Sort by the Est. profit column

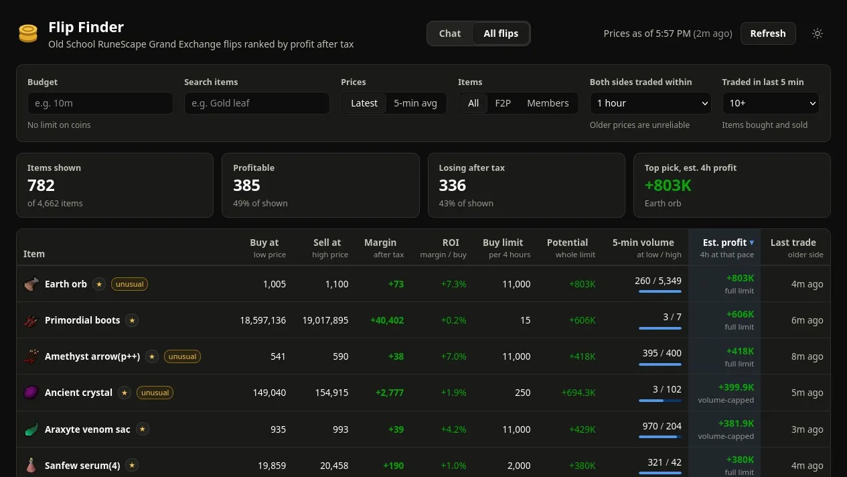tap(725, 248)
